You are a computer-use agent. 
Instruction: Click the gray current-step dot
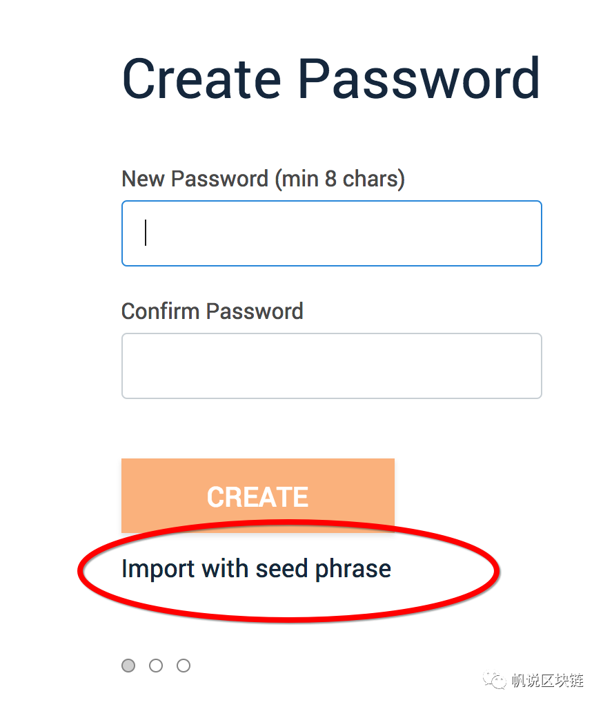tap(128, 666)
